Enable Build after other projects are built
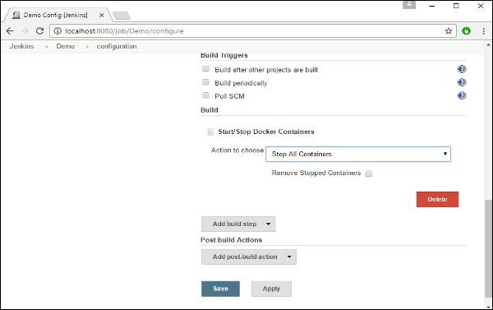This screenshot has width=493, height=310. (x=205, y=69)
